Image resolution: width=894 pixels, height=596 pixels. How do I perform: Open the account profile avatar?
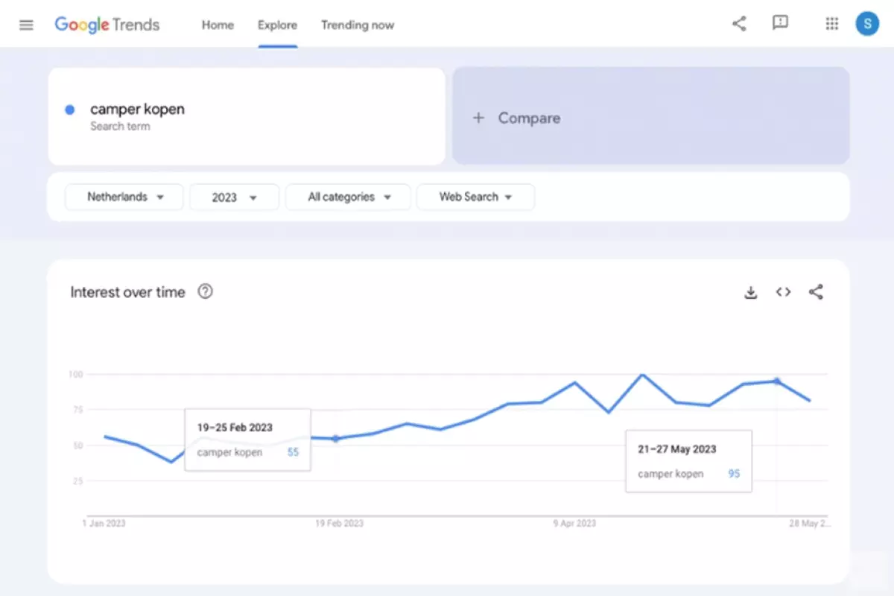point(867,24)
